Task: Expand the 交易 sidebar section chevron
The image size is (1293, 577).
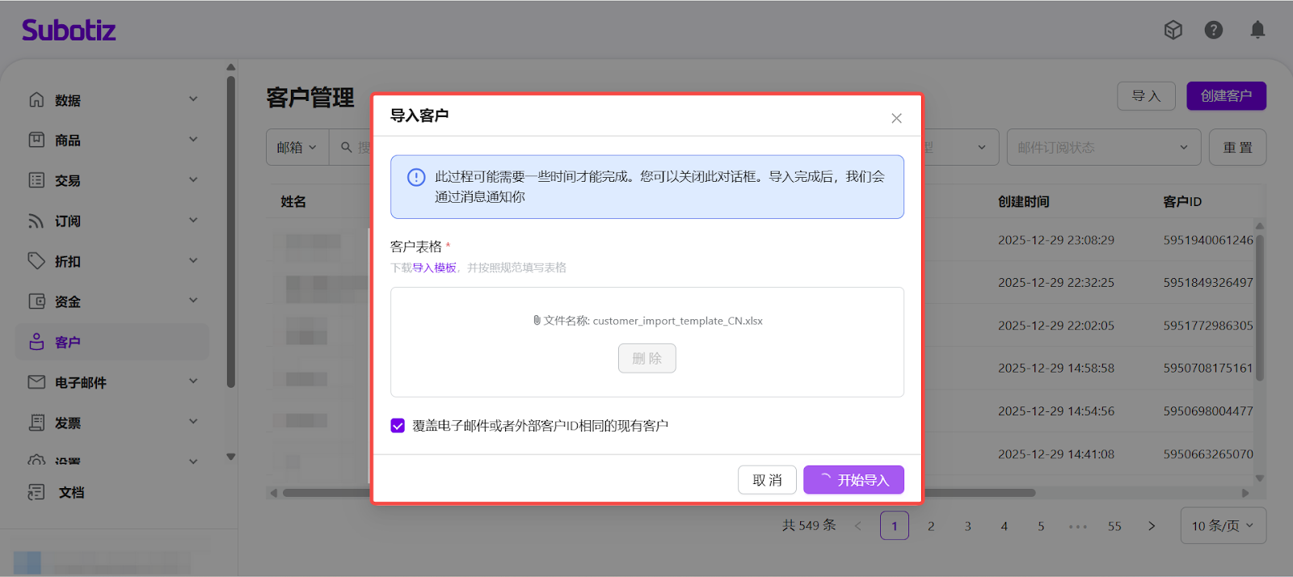Action: click(193, 179)
